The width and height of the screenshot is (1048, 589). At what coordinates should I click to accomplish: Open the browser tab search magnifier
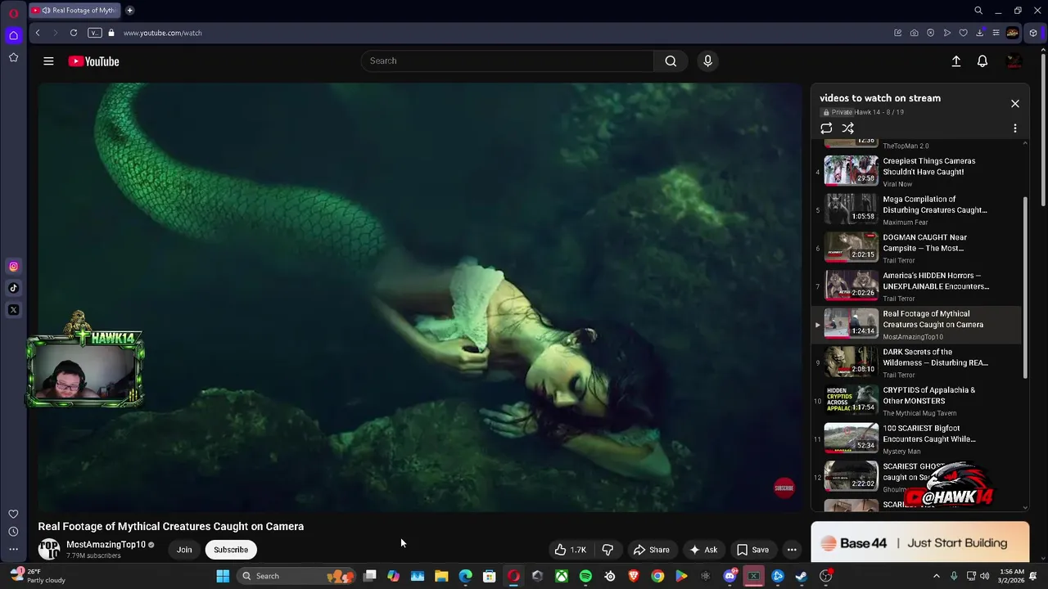pos(978,11)
